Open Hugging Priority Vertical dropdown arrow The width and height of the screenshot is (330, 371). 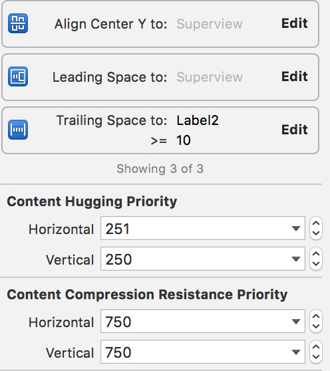pyautogui.click(x=296, y=259)
